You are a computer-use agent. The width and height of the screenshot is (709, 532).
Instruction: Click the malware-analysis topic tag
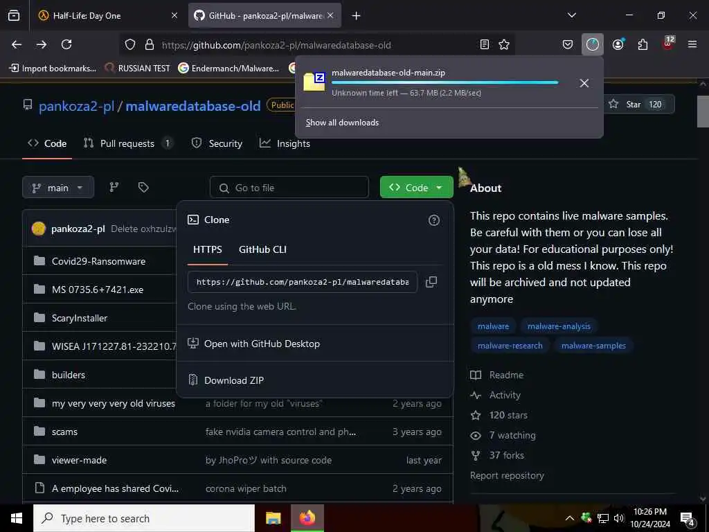pos(559,326)
